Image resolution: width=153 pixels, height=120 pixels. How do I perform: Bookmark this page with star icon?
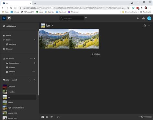pyautogui.click(x=128, y=8)
